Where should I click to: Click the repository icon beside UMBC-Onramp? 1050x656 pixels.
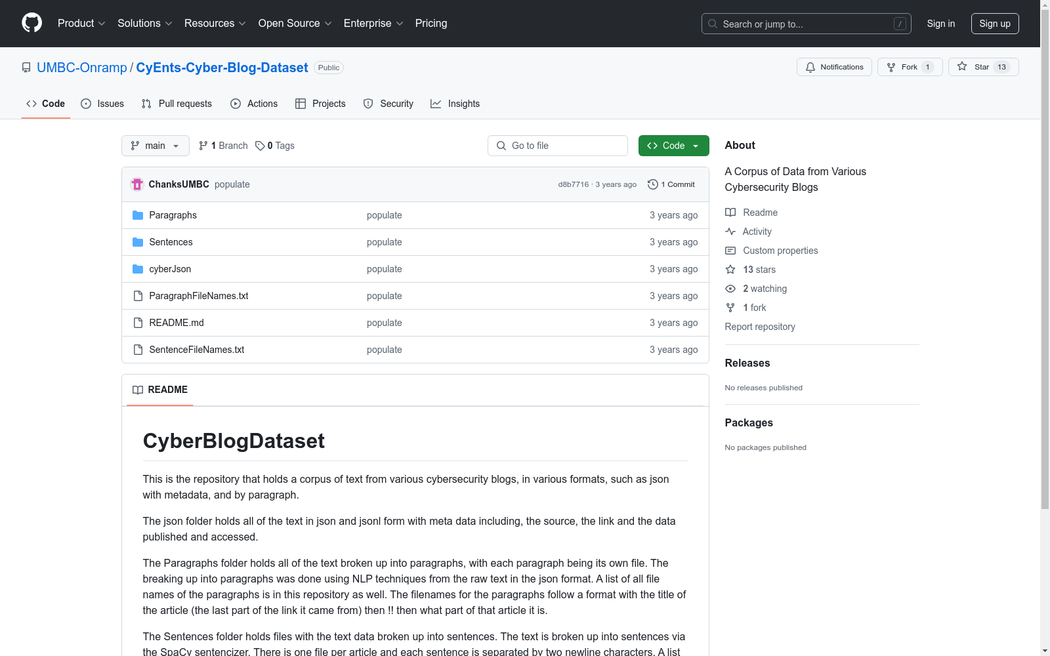pyautogui.click(x=26, y=68)
